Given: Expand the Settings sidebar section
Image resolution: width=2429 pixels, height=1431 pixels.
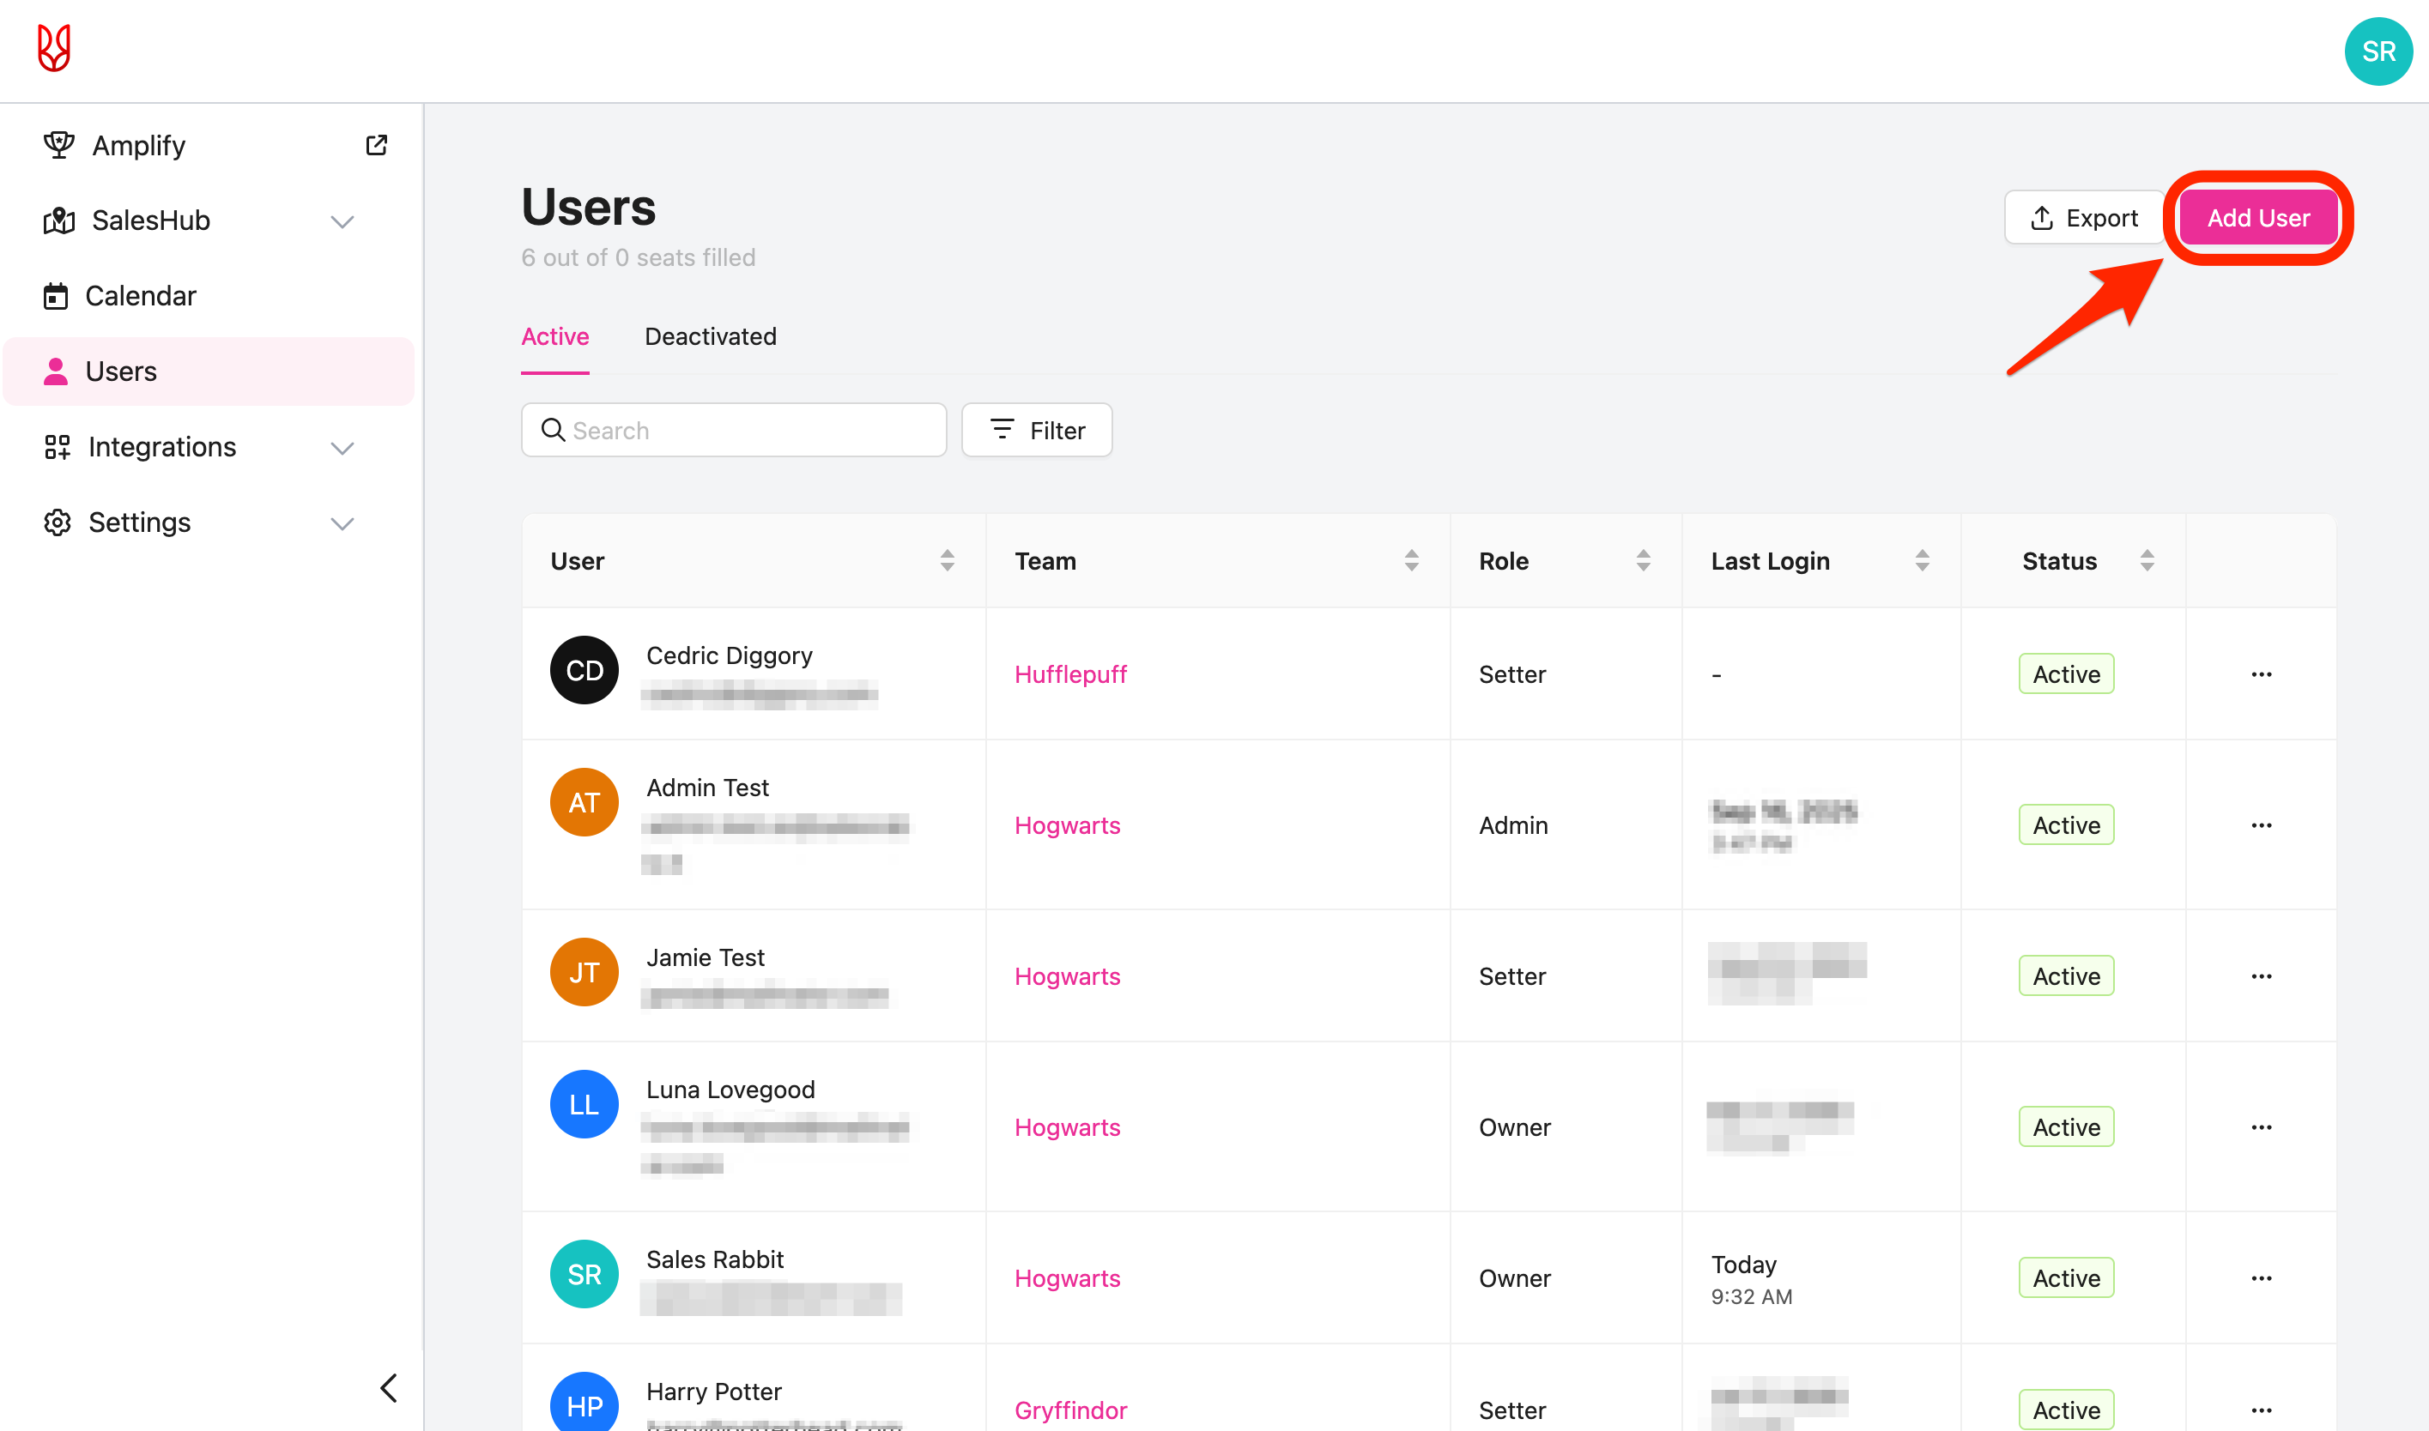Looking at the screenshot, I should (x=342, y=522).
